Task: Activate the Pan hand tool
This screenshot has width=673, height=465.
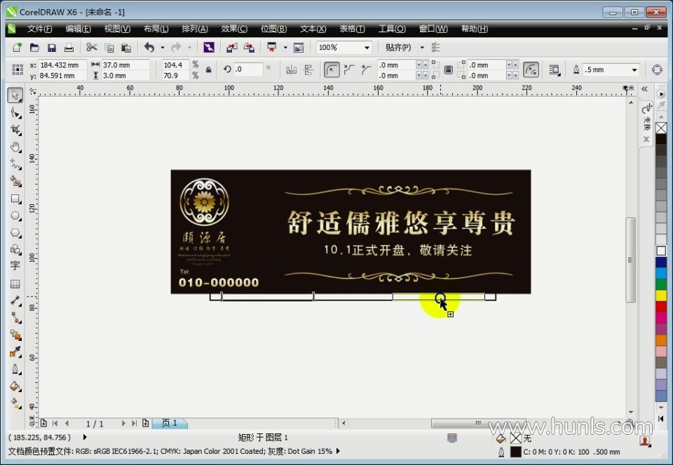Action: click(x=15, y=147)
